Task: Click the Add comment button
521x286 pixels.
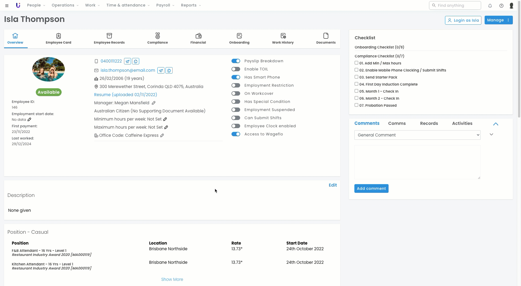Action: 371,188
